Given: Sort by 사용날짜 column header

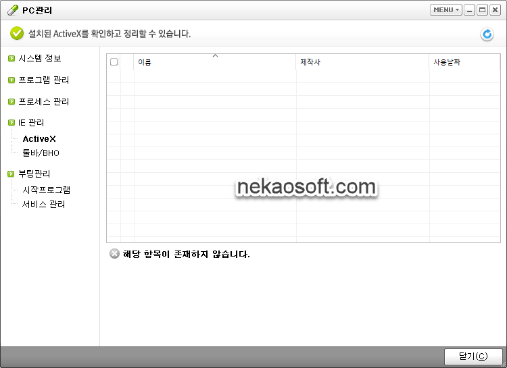Looking at the screenshot, I should pos(464,62).
